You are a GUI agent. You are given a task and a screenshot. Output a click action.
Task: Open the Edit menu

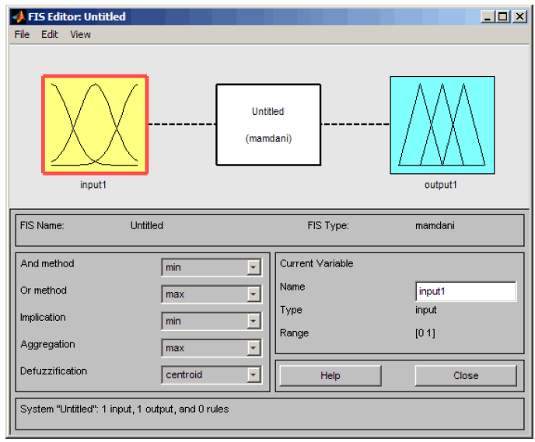[x=50, y=34]
